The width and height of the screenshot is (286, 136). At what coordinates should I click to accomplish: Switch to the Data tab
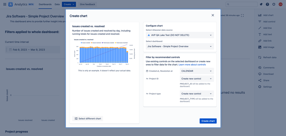pyautogui.click(x=57, y=4)
